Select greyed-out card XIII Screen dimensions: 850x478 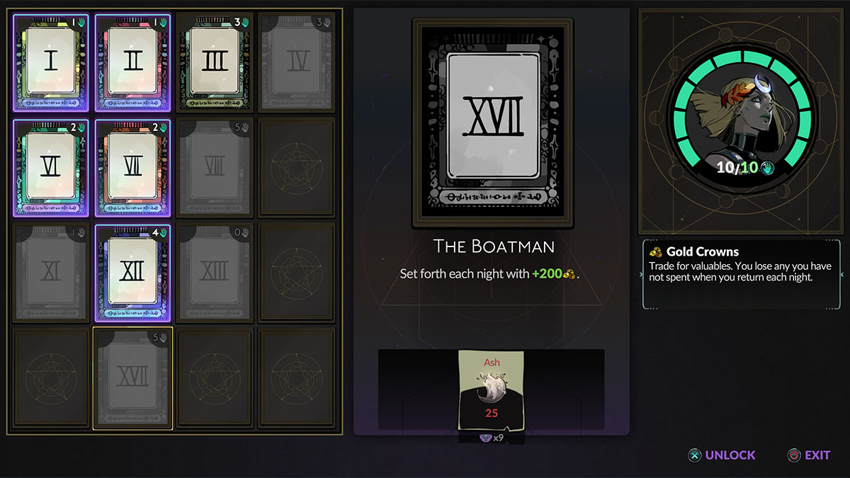tap(214, 273)
